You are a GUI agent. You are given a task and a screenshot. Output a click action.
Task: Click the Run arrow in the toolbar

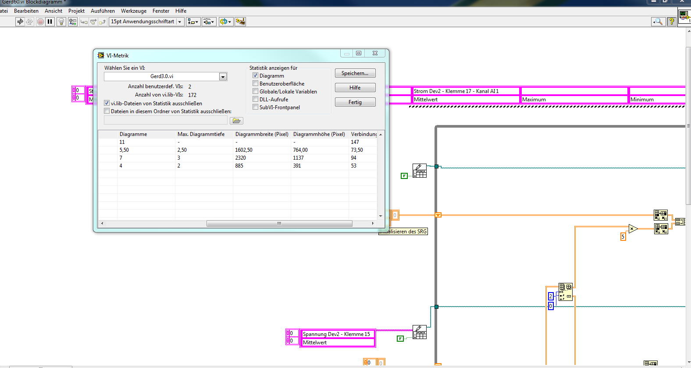tap(20, 21)
